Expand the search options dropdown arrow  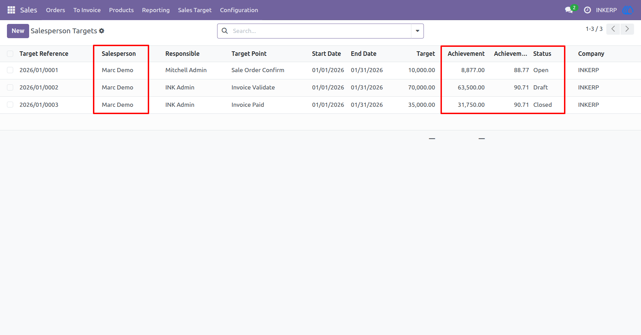click(417, 31)
